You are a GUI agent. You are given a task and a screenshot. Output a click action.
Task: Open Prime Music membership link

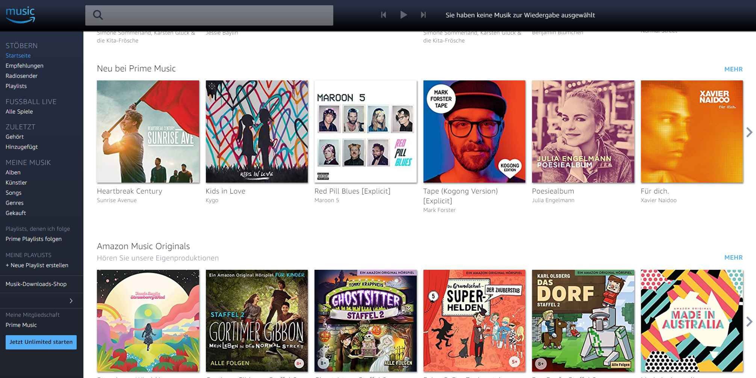point(21,325)
